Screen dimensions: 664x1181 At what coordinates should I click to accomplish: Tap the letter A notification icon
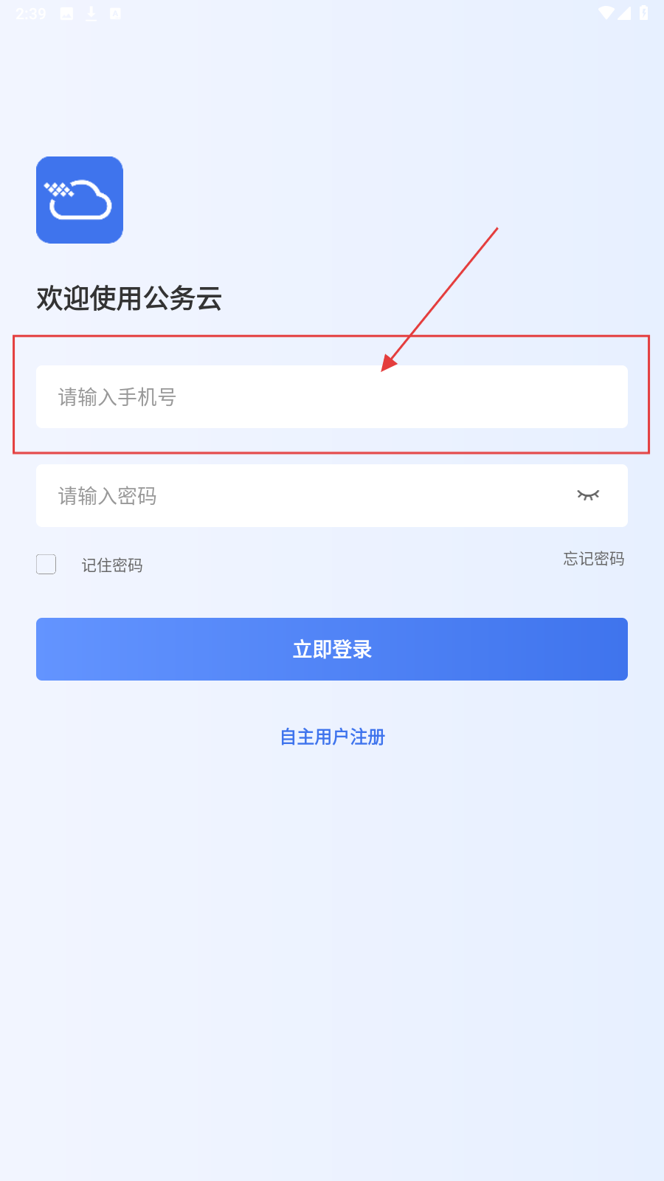(x=115, y=13)
